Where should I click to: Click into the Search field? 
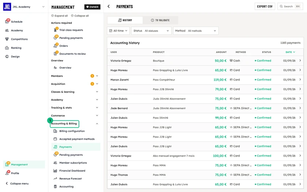click(290, 6)
